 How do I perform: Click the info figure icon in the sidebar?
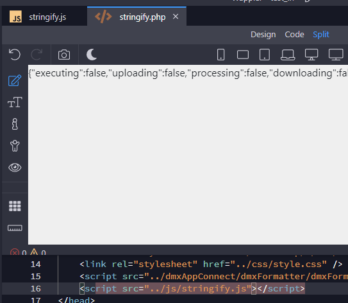tap(15, 124)
